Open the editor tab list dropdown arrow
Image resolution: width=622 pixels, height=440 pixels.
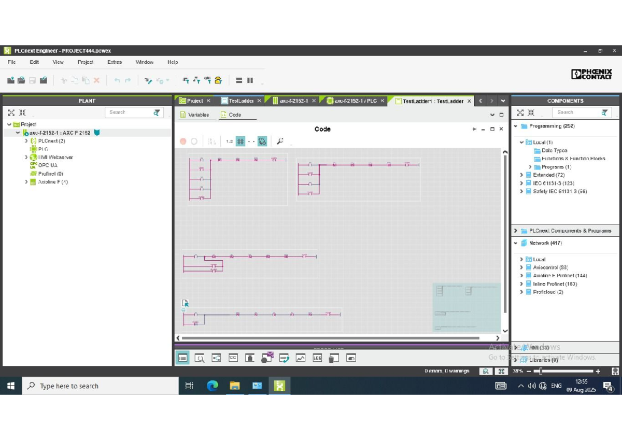coord(503,101)
